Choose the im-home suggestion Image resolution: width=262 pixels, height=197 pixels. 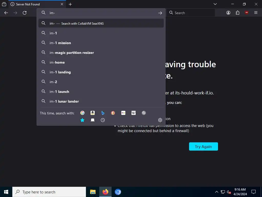101,62
